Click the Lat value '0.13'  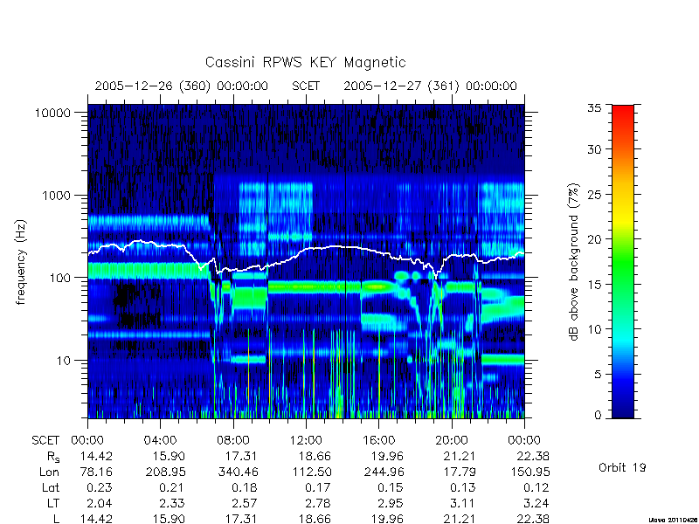coord(464,487)
